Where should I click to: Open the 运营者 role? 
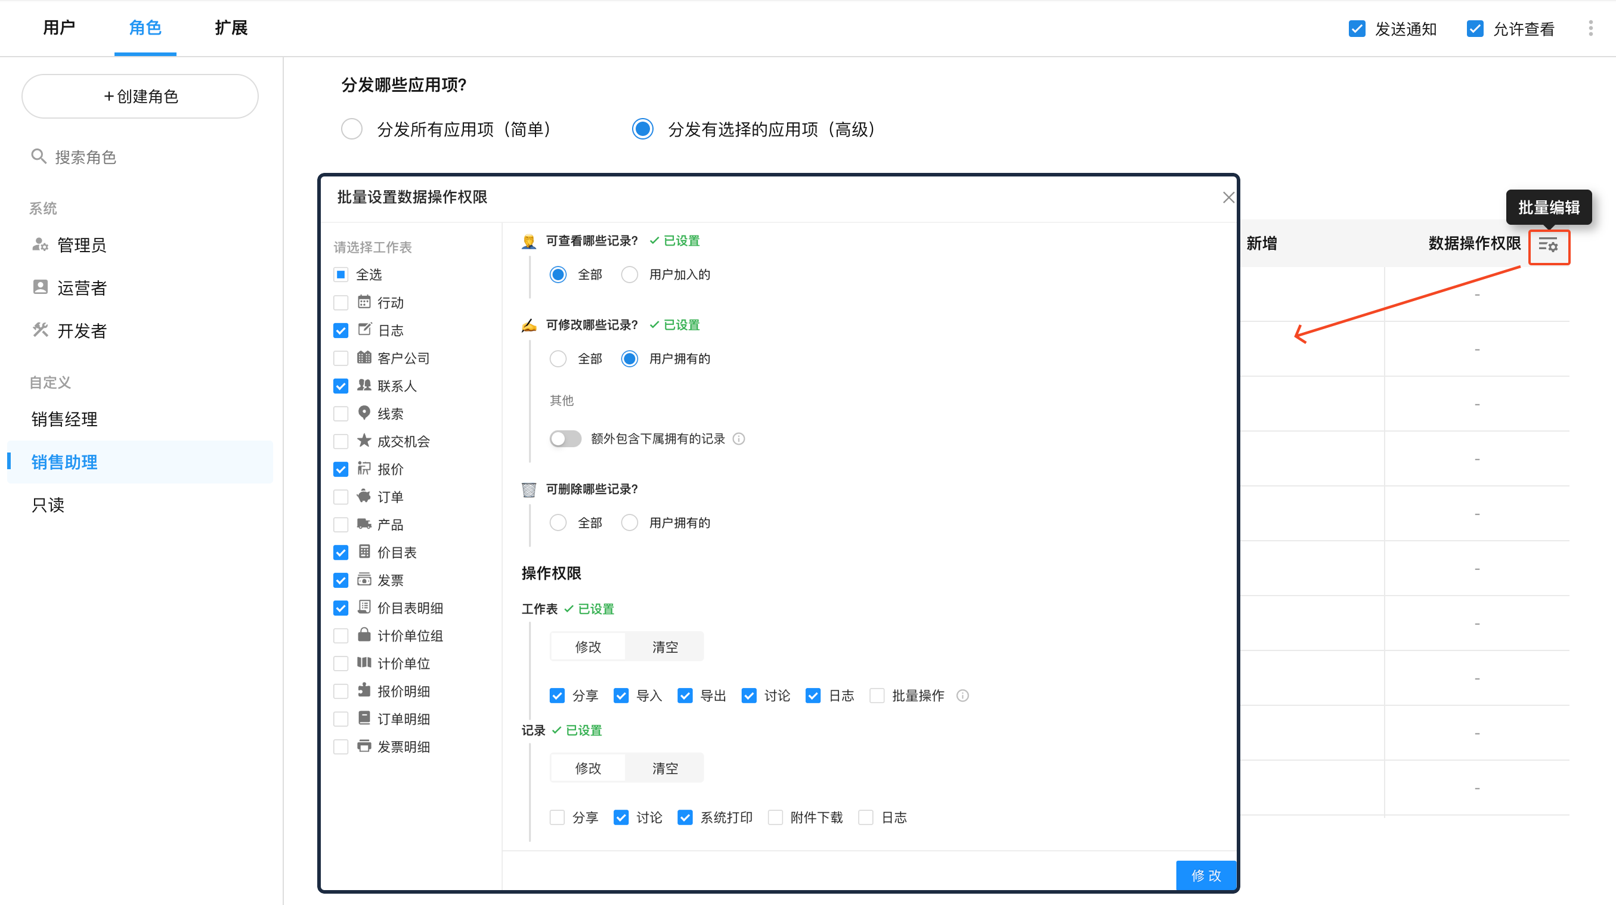click(82, 288)
